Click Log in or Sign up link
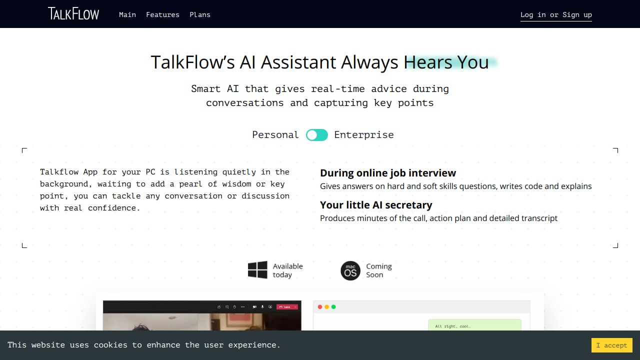640x360 pixels. [x=556, y=15]
